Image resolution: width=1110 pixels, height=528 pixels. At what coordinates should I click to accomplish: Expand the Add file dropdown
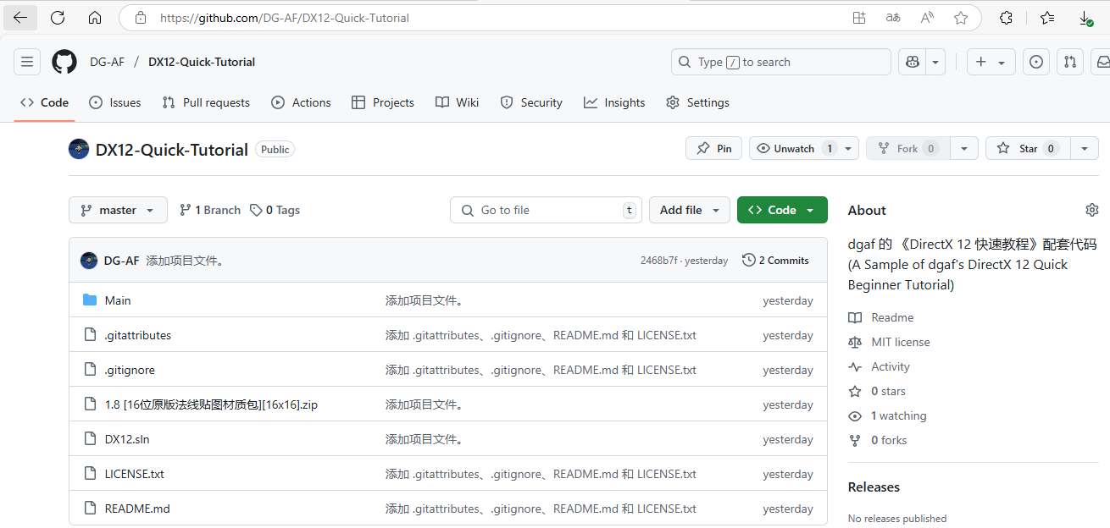coord(690,210)
